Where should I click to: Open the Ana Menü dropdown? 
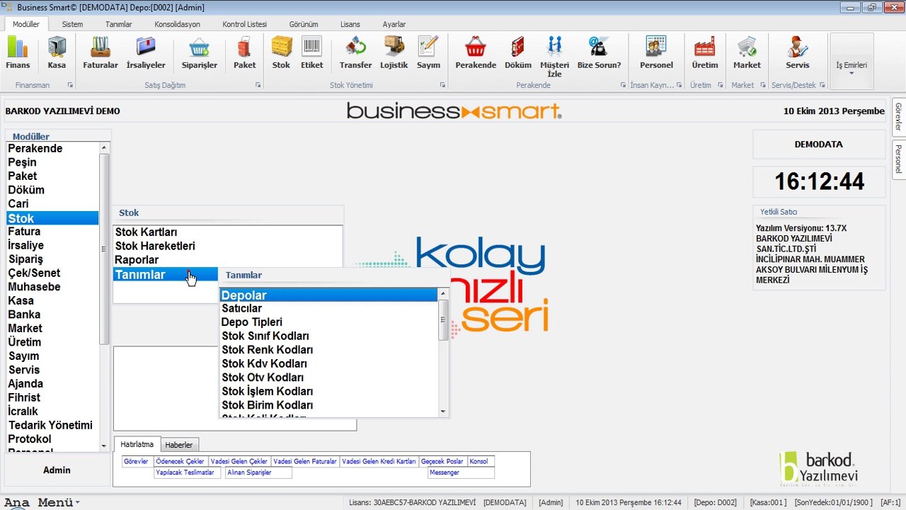pyautogui.click(x=42, y=503)
